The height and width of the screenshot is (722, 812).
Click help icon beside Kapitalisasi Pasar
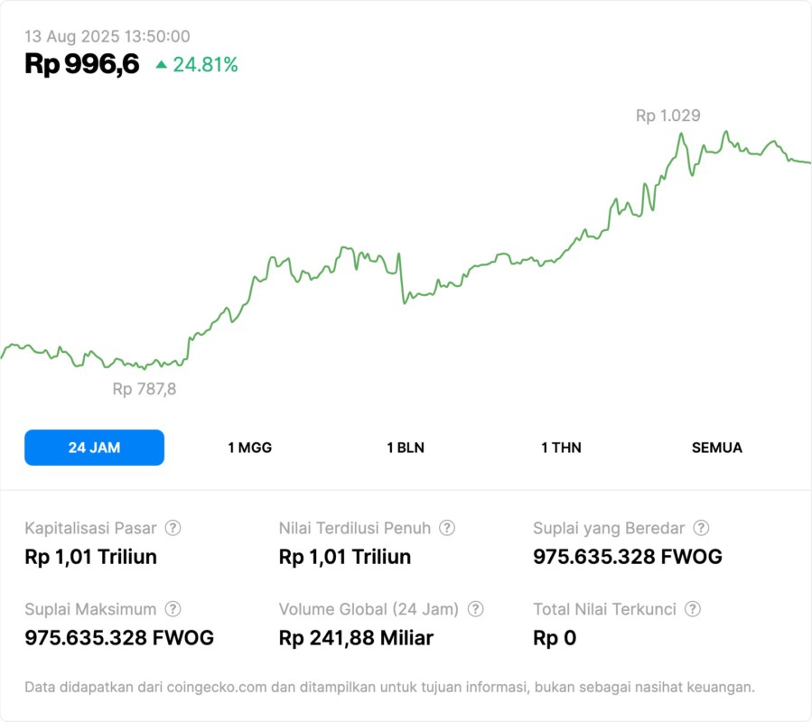173,528
